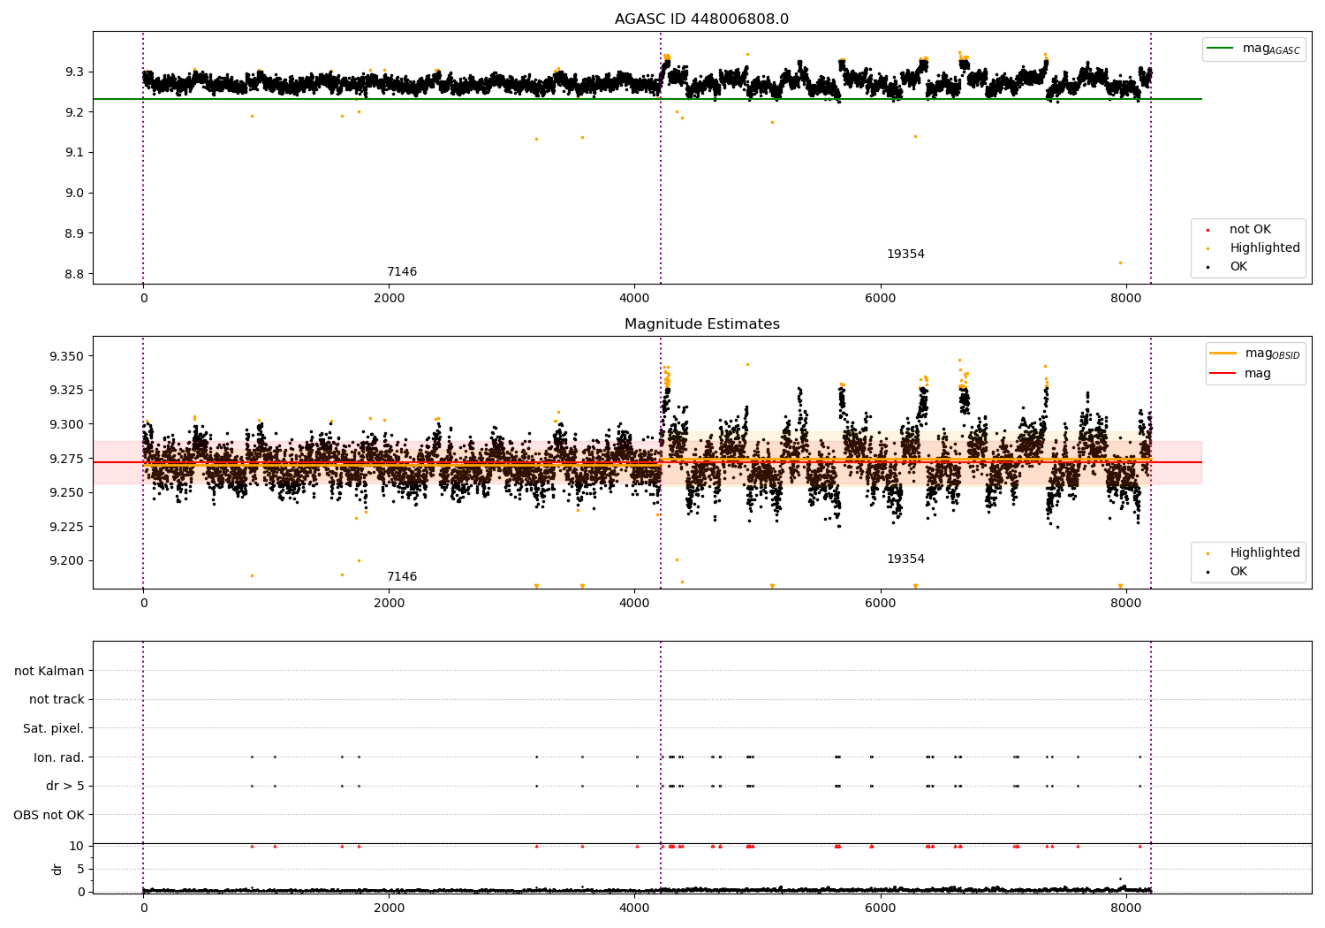Click the 8.8 y-tick of top plot
1325x928 pixels.
pos(75,274)
